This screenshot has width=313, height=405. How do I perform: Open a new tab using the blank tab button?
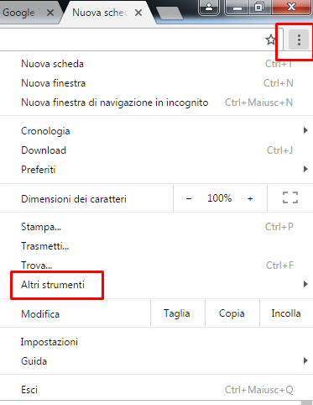pyautogui.click(x=169, y=13)
